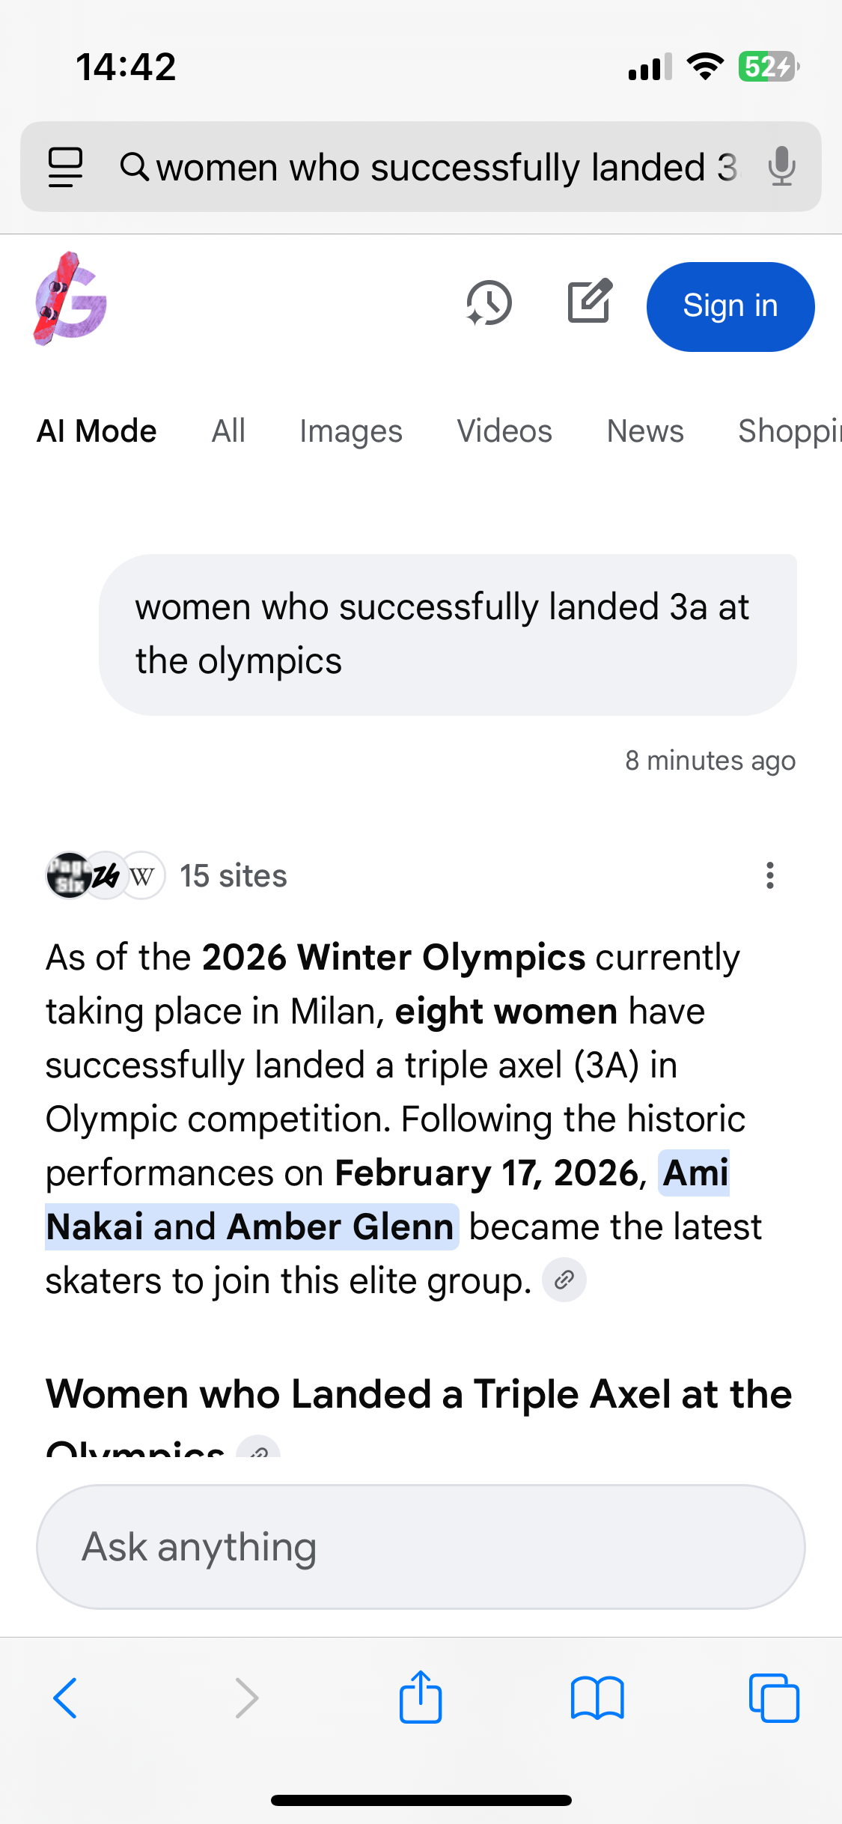Show open tabs in Safari
The width and height of the screenshot is (842, 1824).
point(774,1698)
